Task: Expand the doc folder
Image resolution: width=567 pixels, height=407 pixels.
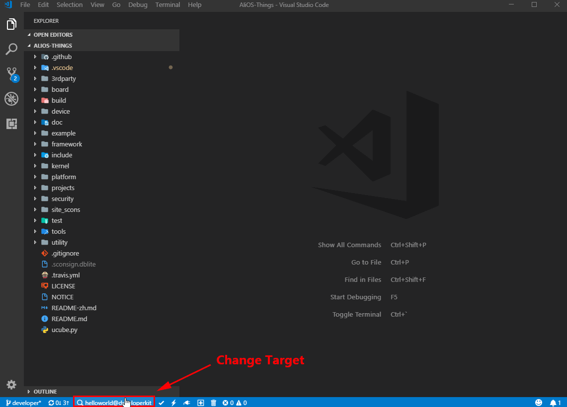Action: pyautogui.click(x=101, y=122)
